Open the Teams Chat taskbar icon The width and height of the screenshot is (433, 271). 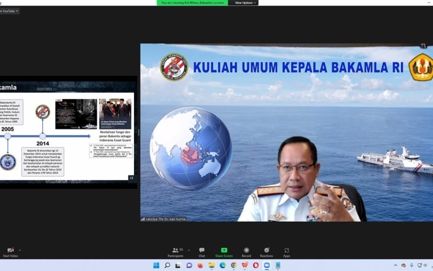pyautogui.click(x=189, y=266)
